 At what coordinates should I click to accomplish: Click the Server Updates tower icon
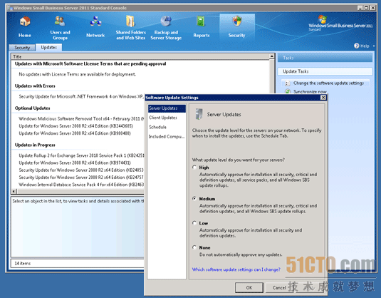coord(199,114)
